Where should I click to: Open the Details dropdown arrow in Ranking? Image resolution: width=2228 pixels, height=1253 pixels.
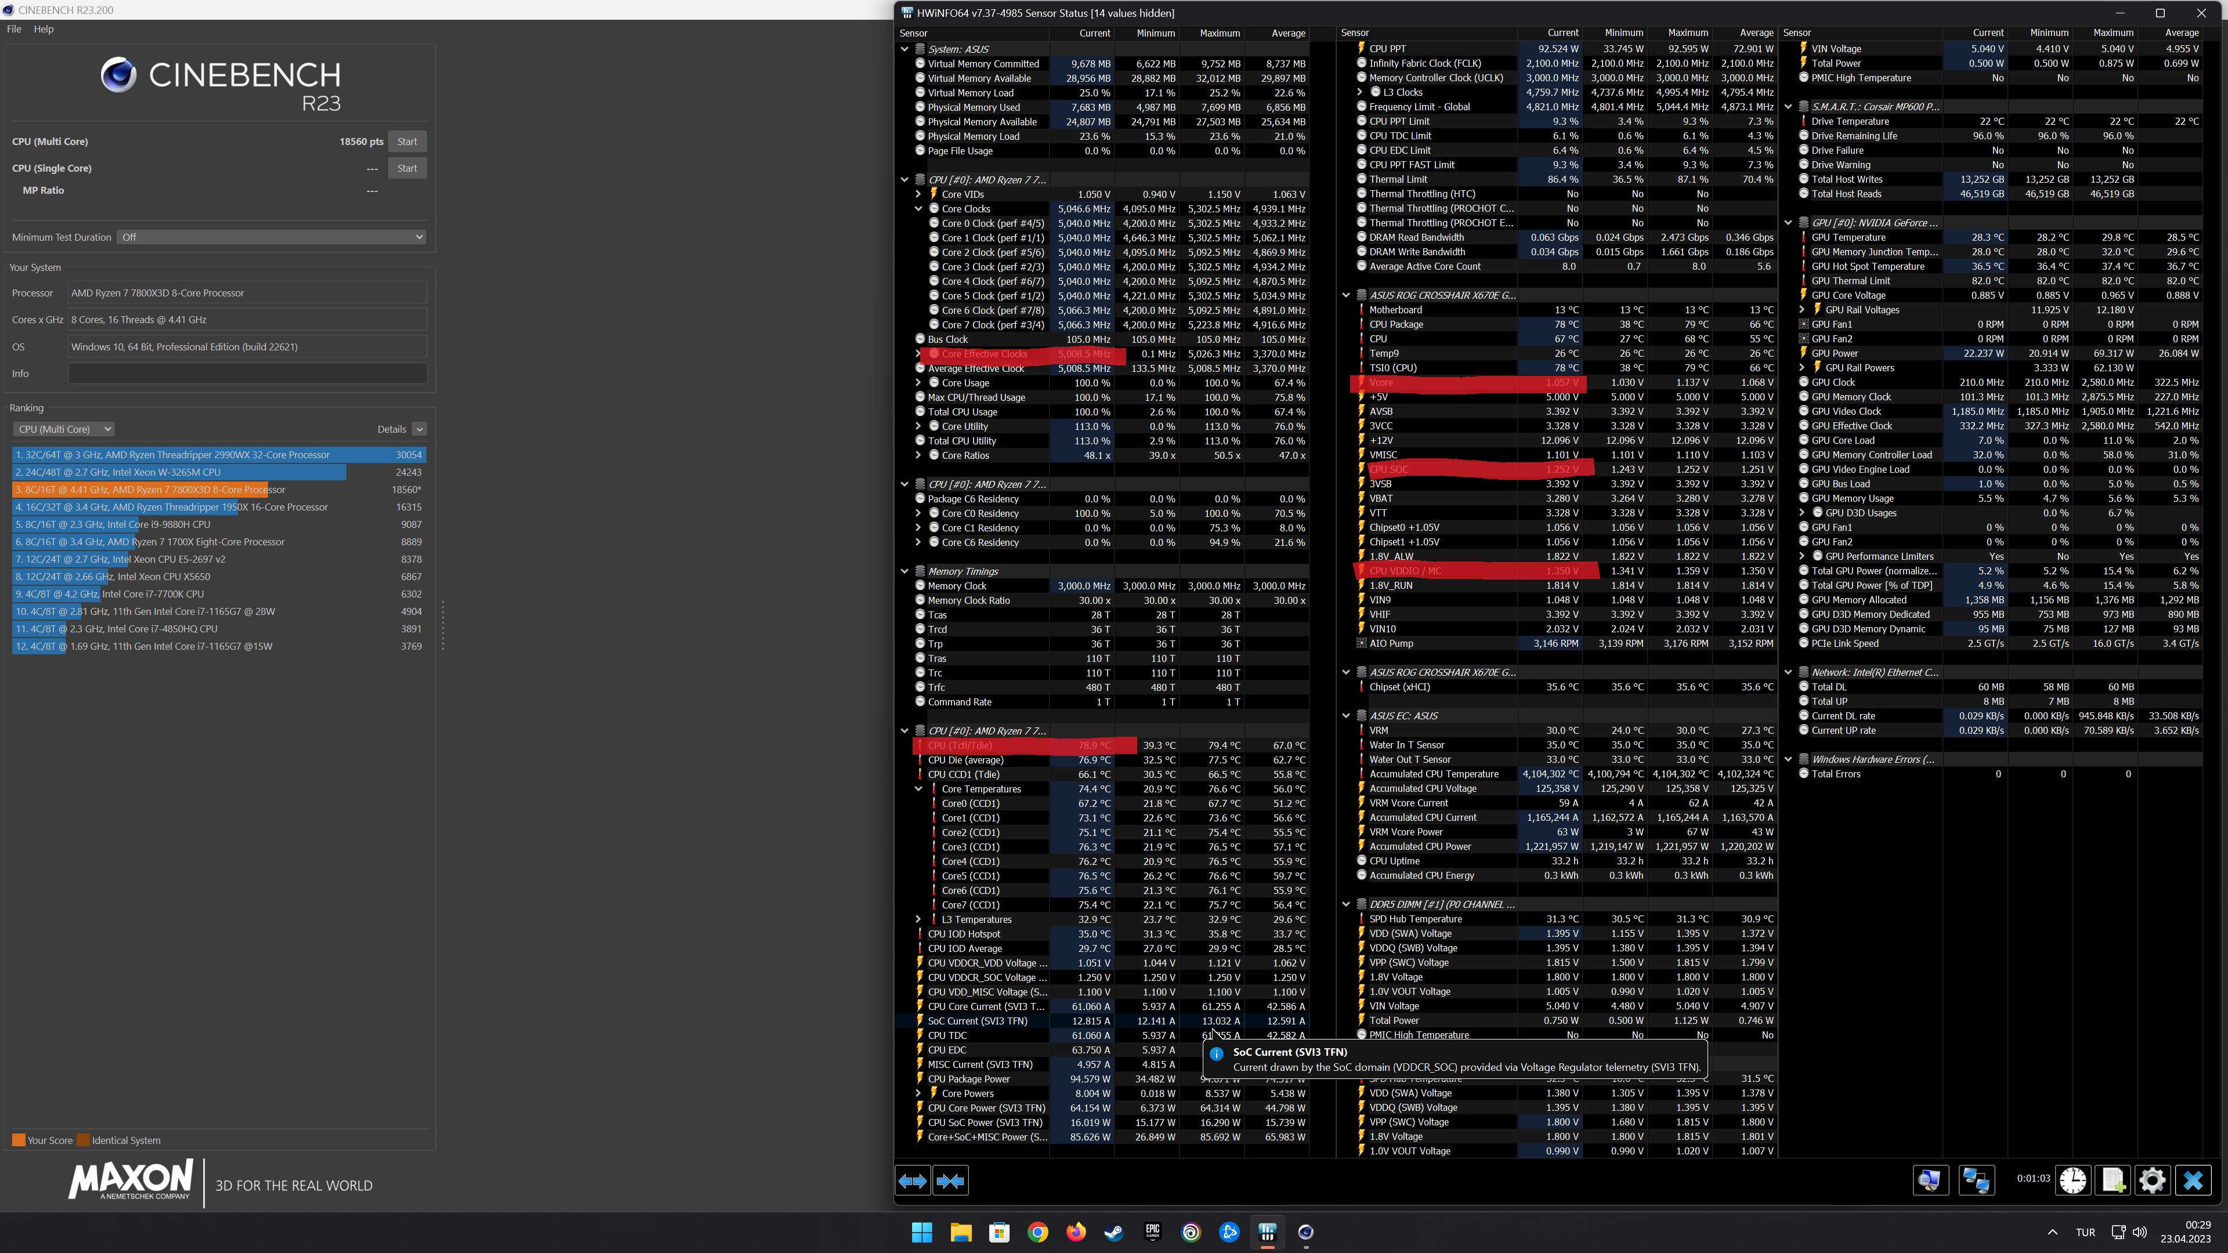(419, 429)
